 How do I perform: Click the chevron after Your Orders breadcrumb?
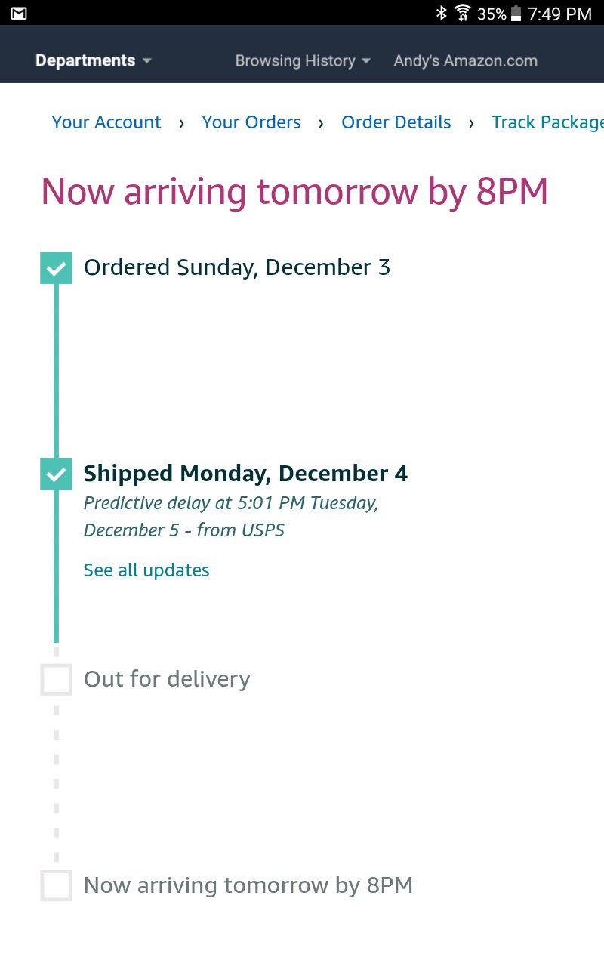point(321,123)
